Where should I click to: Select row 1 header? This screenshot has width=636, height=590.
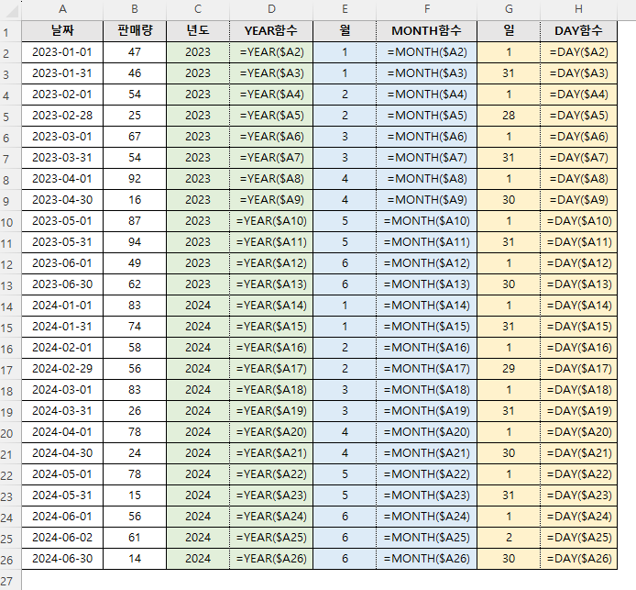click(11, 31)
